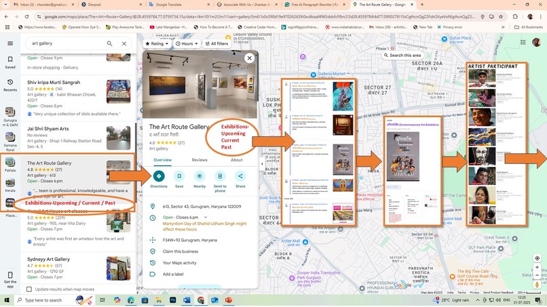Screen dimensions: 547x307
Task: Copy address 613, Sector 43, Gurugram
Action: [202, 206]
